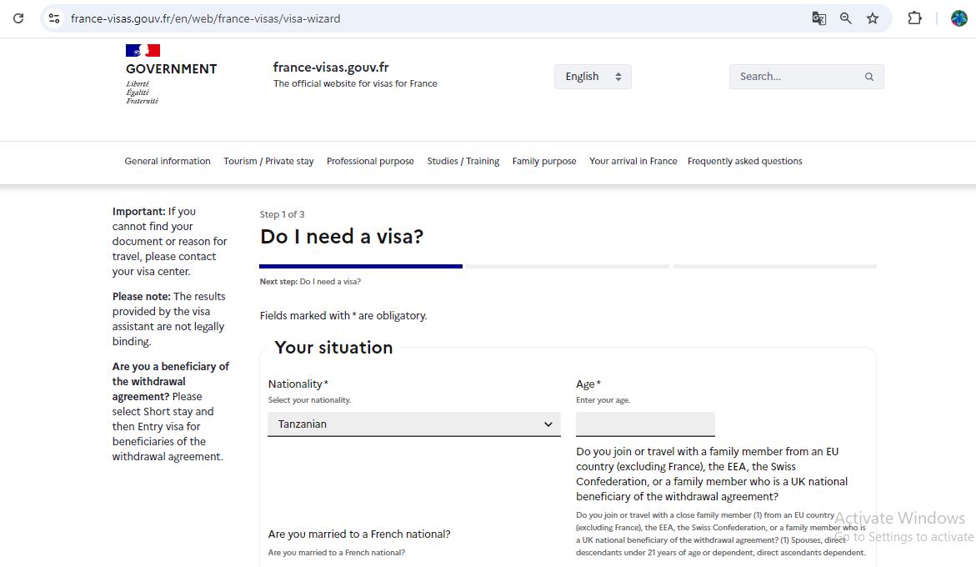
Task: Open the site information icon beside the URL
Action: (53, 17)
